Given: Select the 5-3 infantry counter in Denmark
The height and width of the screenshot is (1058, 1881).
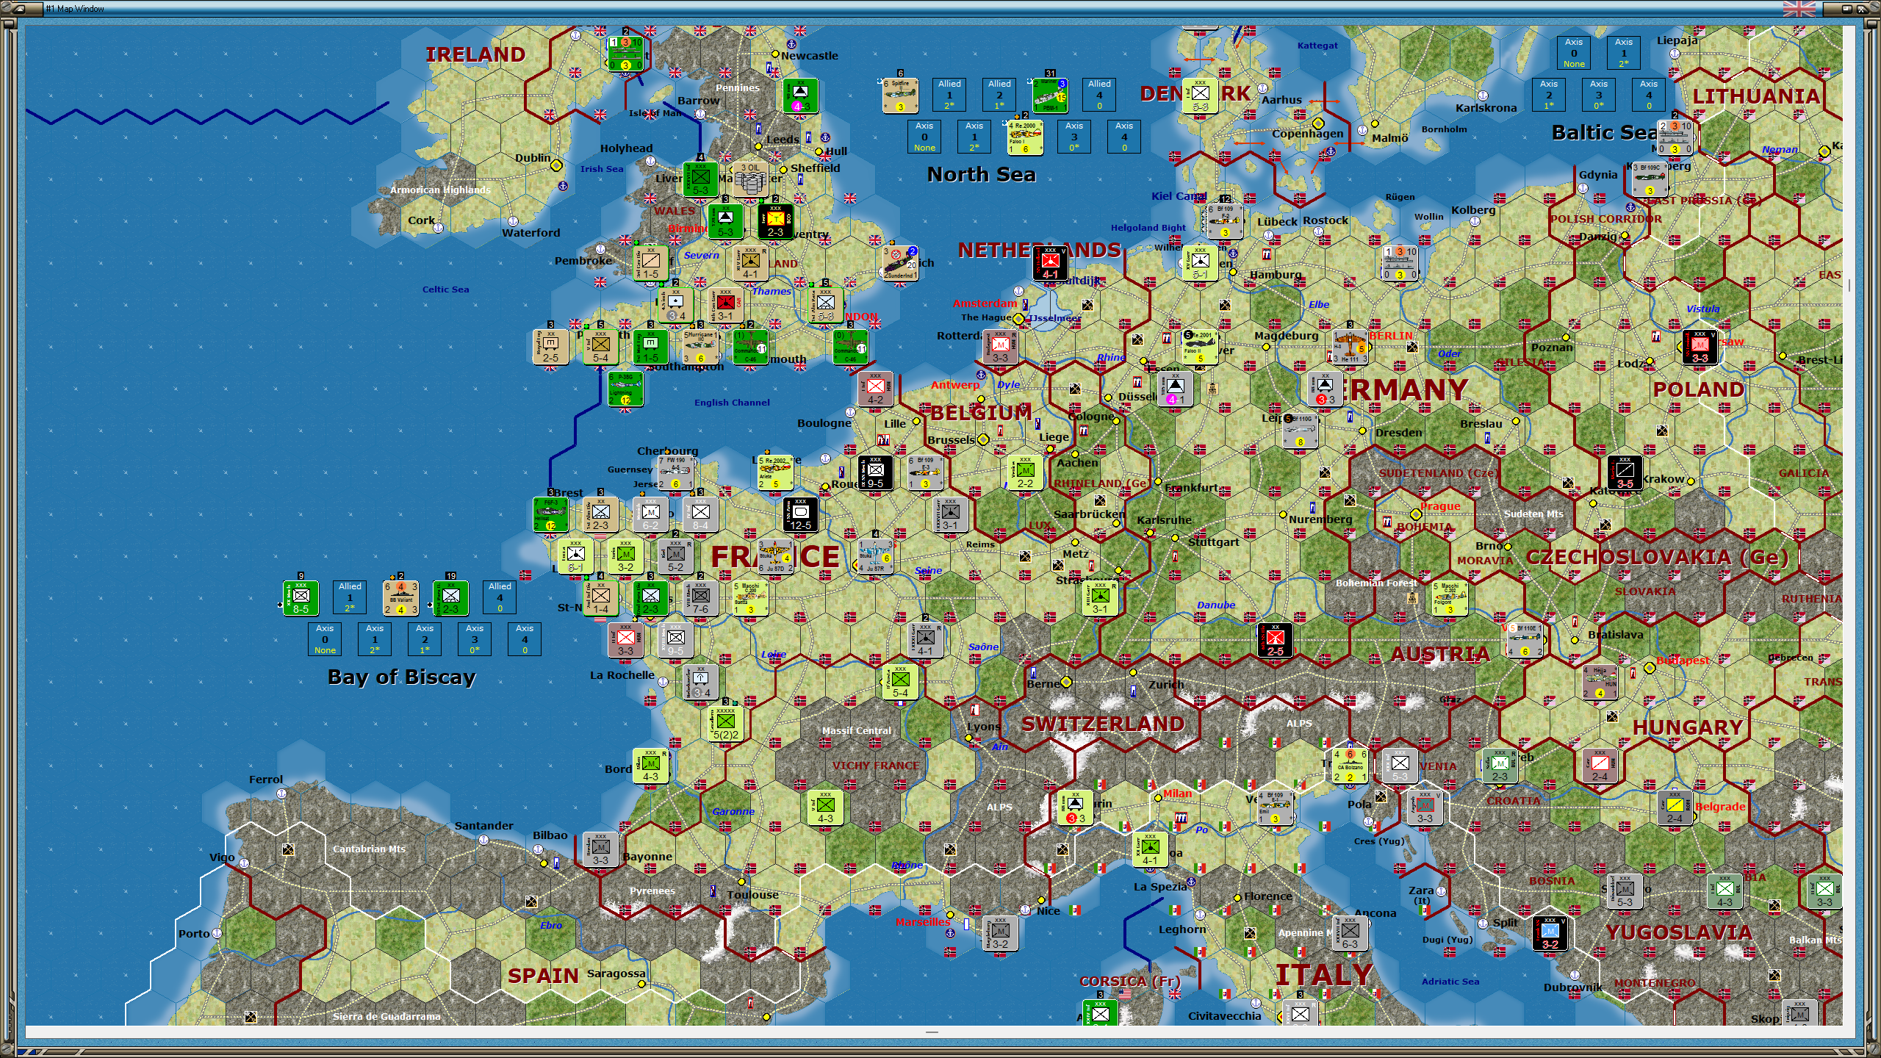Looking at the screenshot, I should point(1200,96).
